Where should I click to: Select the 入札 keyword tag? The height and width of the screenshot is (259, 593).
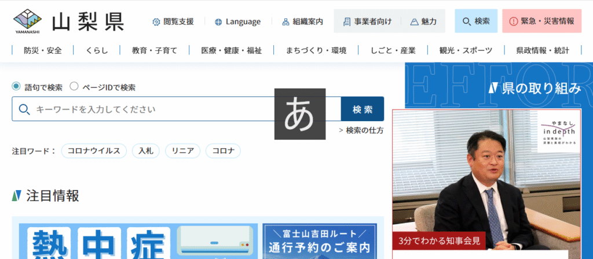point(145,151)
